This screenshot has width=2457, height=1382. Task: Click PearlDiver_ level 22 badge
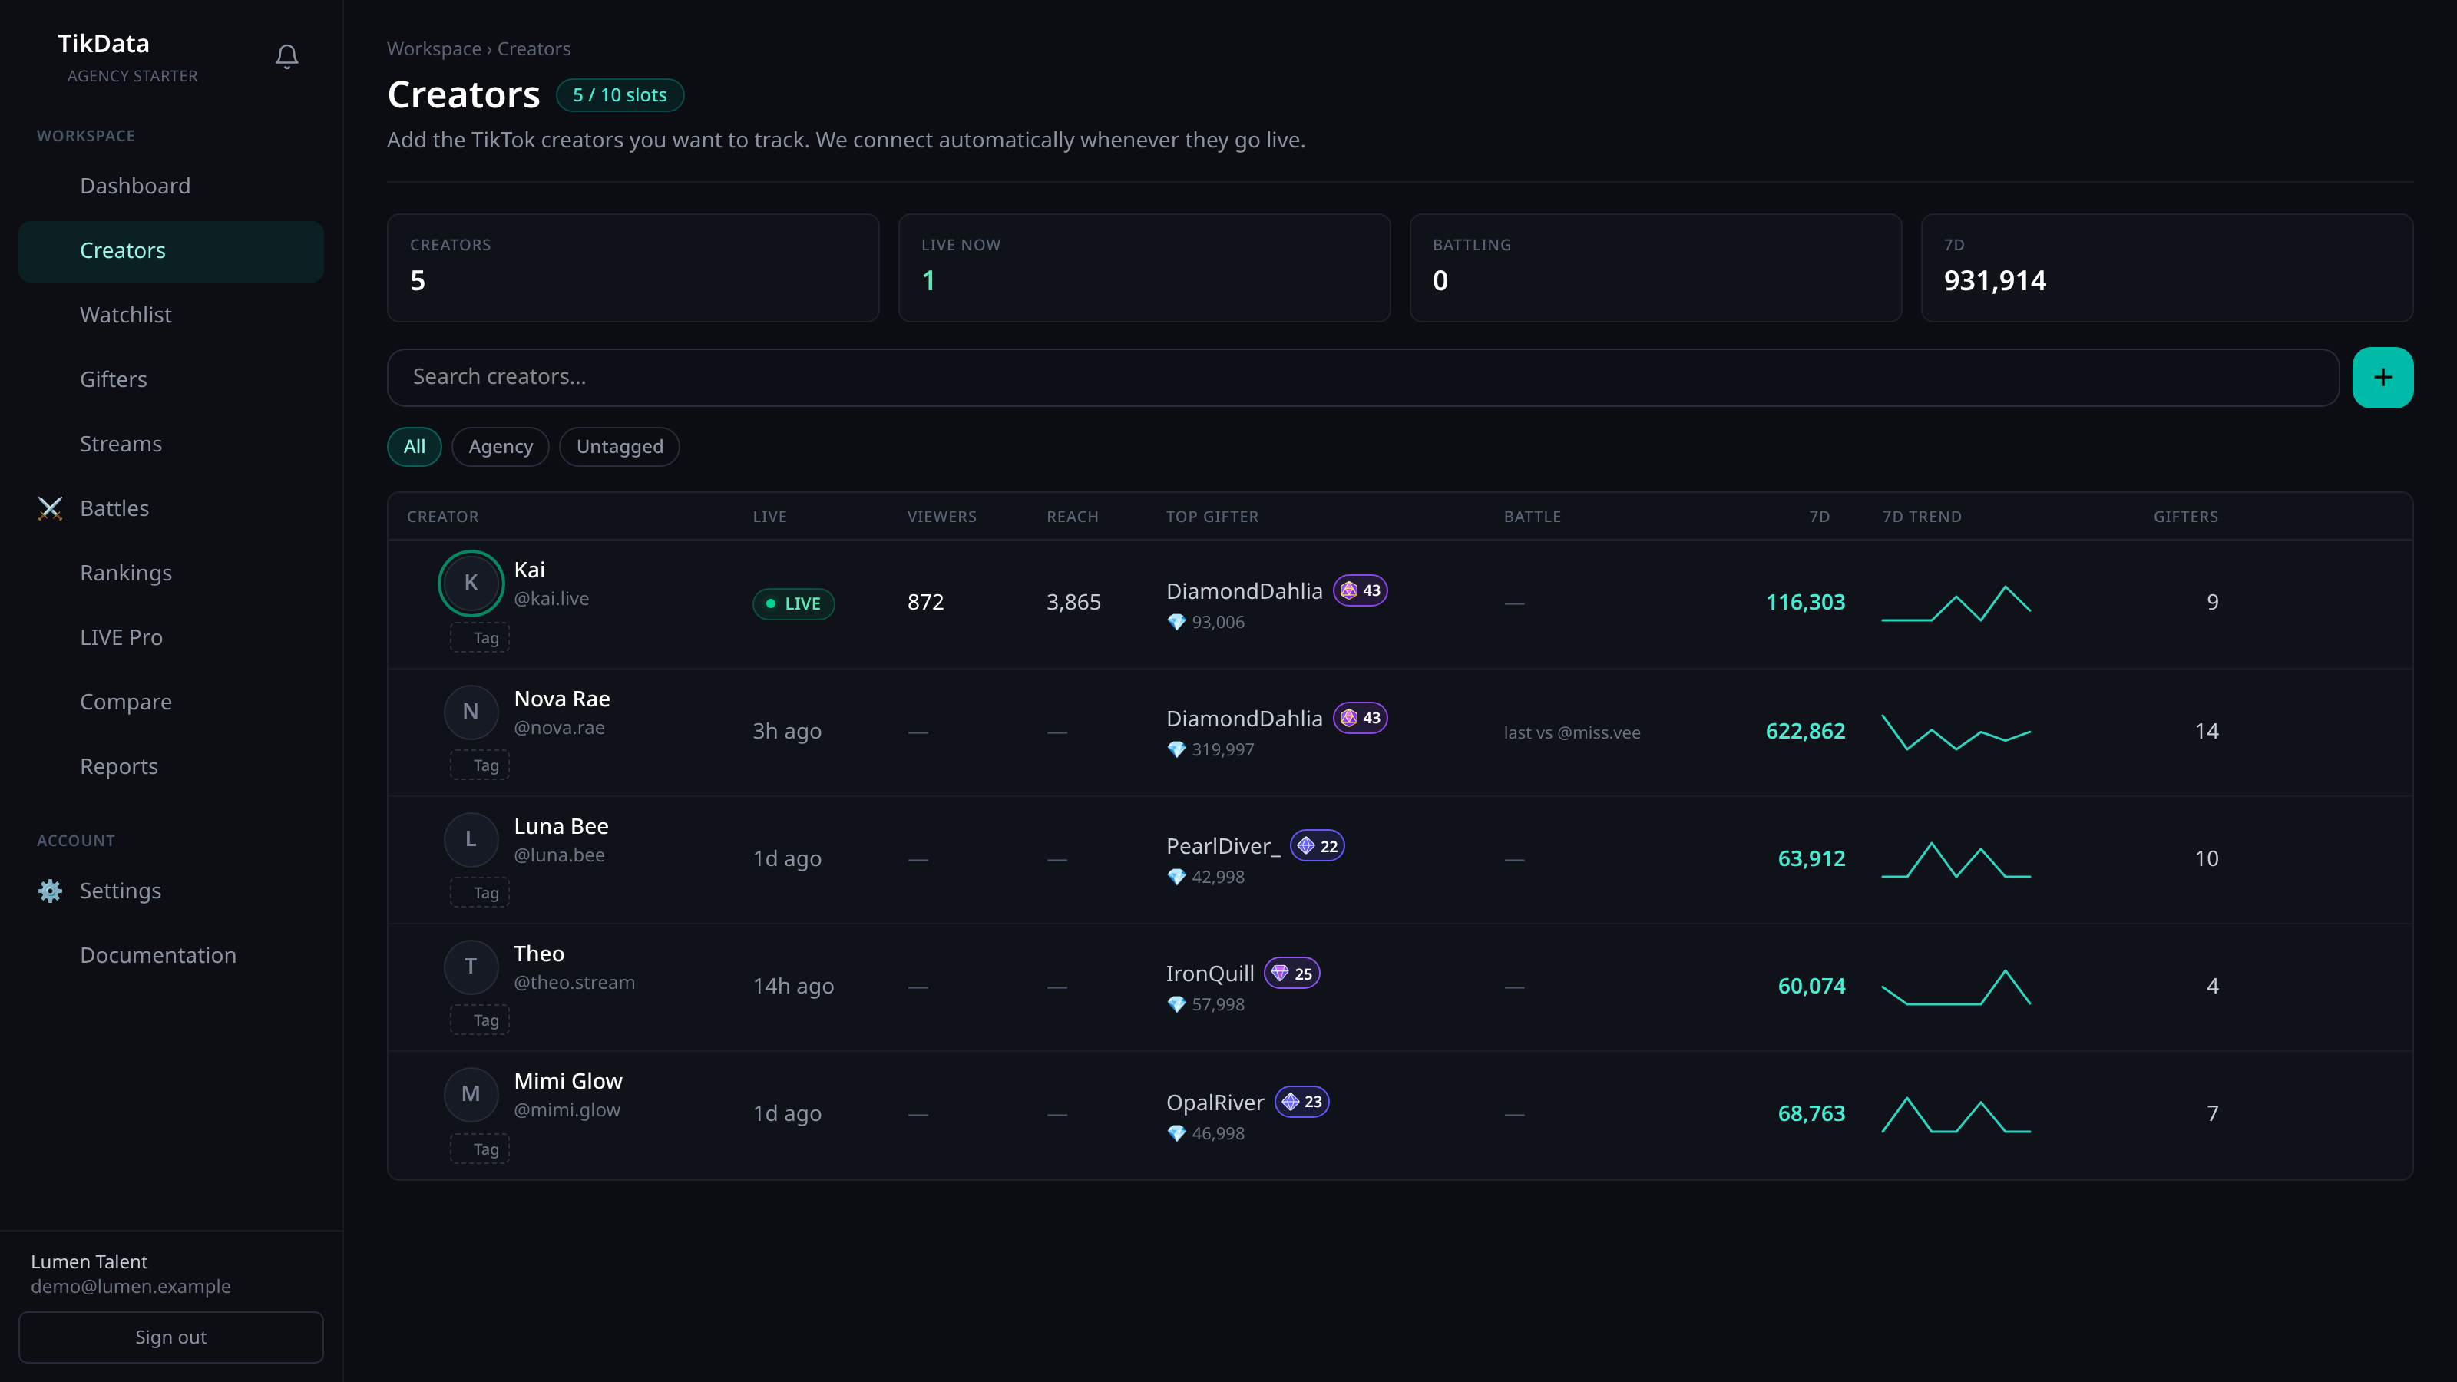click(1318, 846)
